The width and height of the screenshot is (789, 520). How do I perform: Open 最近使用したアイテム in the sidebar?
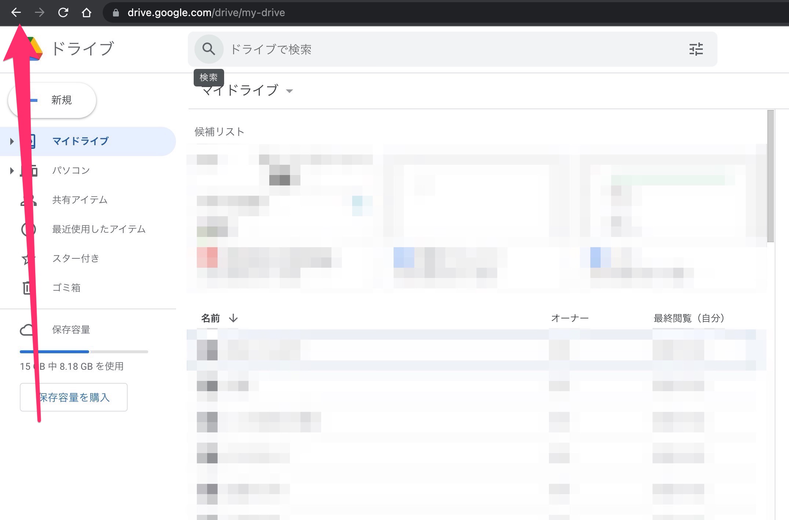pos(99,229)
